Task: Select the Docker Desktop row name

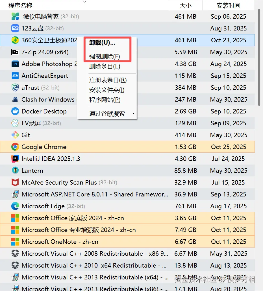Action: (44, 111)
